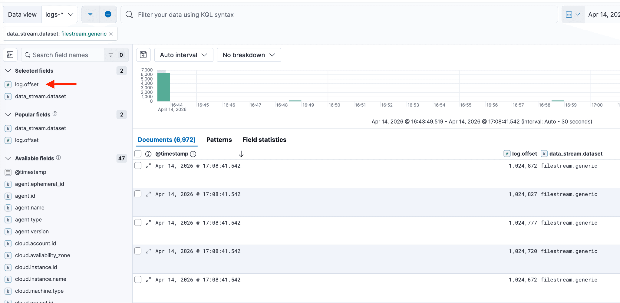This screenshot has width=620, height=303.
Task: Switch to the Field statistics tab
Action: [264, 140]
